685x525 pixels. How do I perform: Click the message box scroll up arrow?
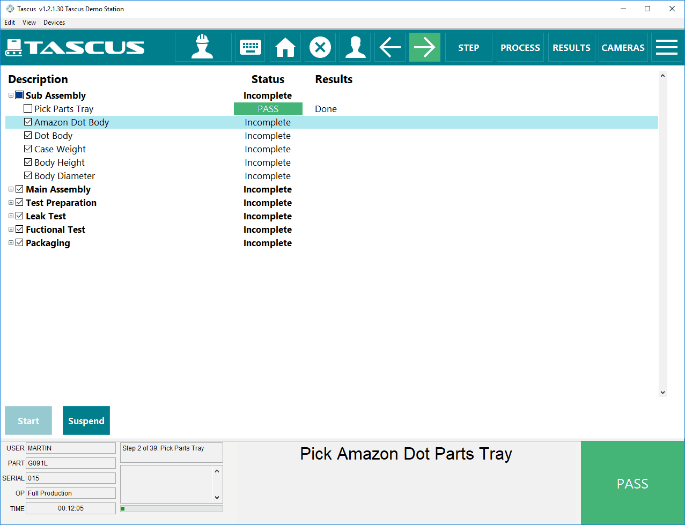click(x=217, y=471)
